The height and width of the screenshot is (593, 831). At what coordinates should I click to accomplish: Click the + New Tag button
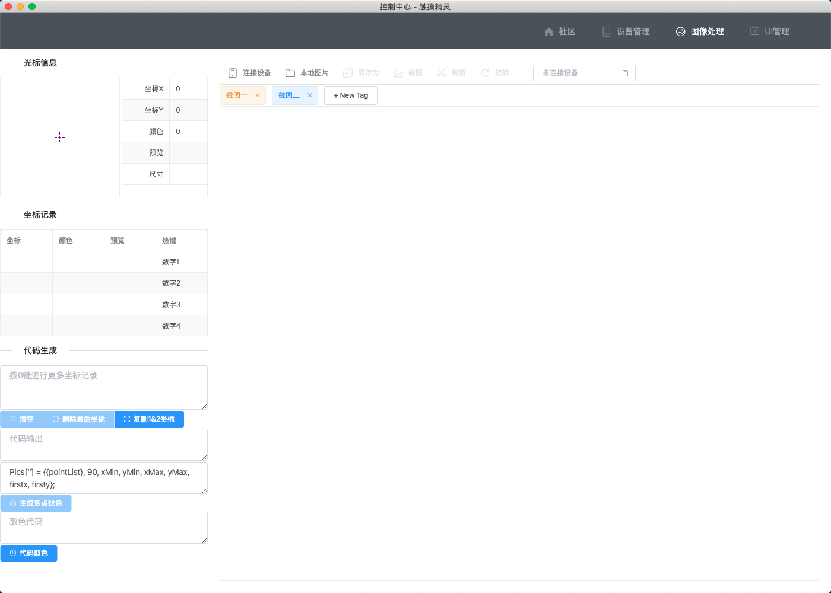(351, 95)
